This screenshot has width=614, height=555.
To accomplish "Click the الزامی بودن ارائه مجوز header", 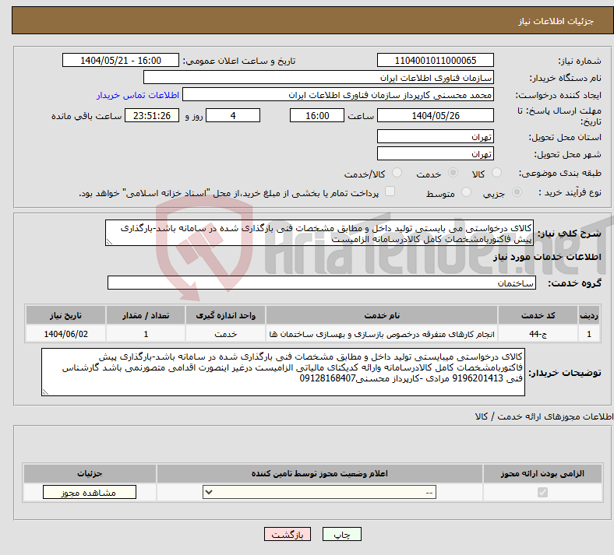I will point(542,473).
